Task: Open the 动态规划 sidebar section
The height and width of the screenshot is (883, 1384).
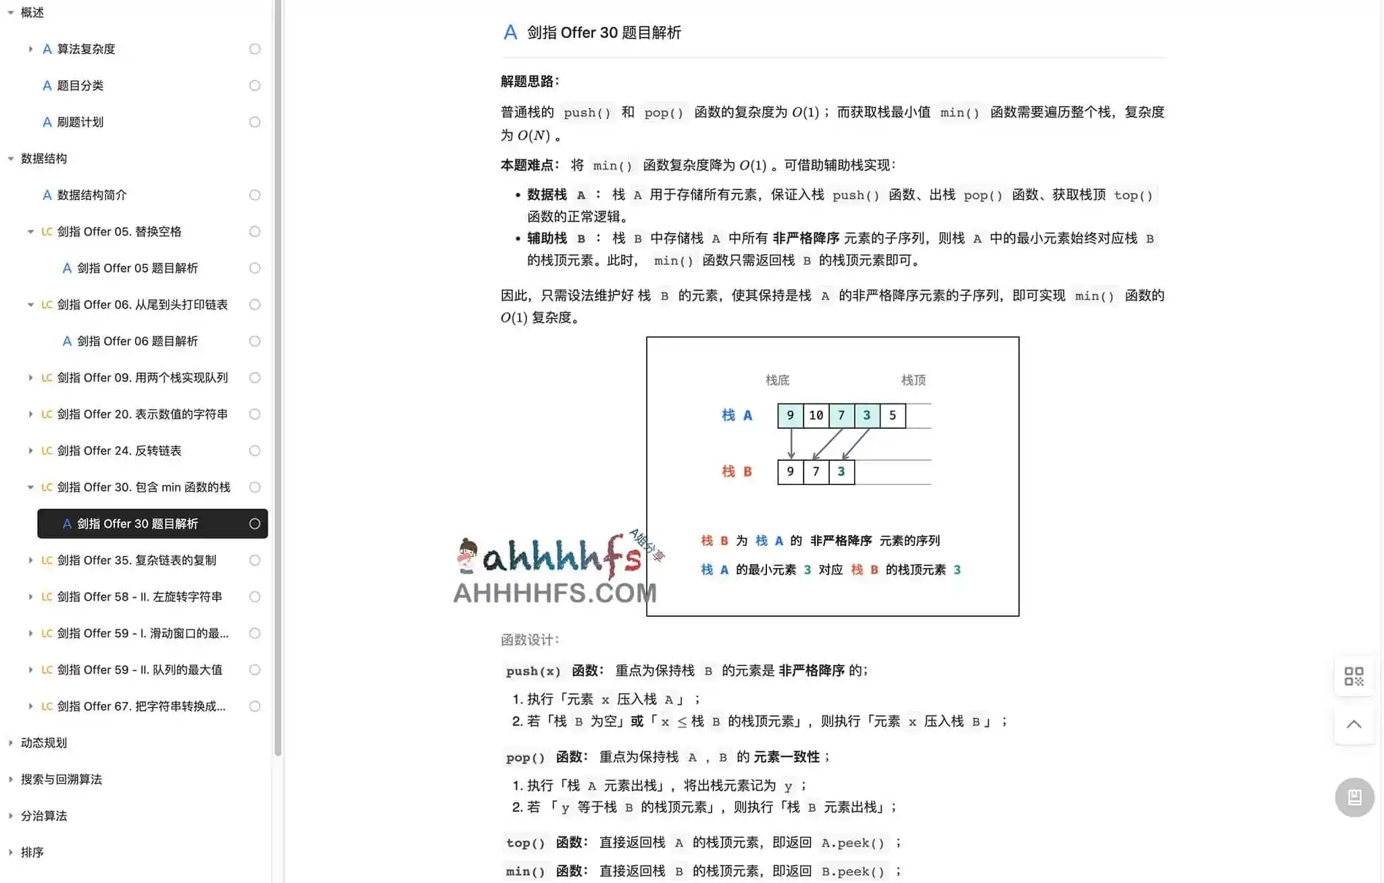Action: 43,742
